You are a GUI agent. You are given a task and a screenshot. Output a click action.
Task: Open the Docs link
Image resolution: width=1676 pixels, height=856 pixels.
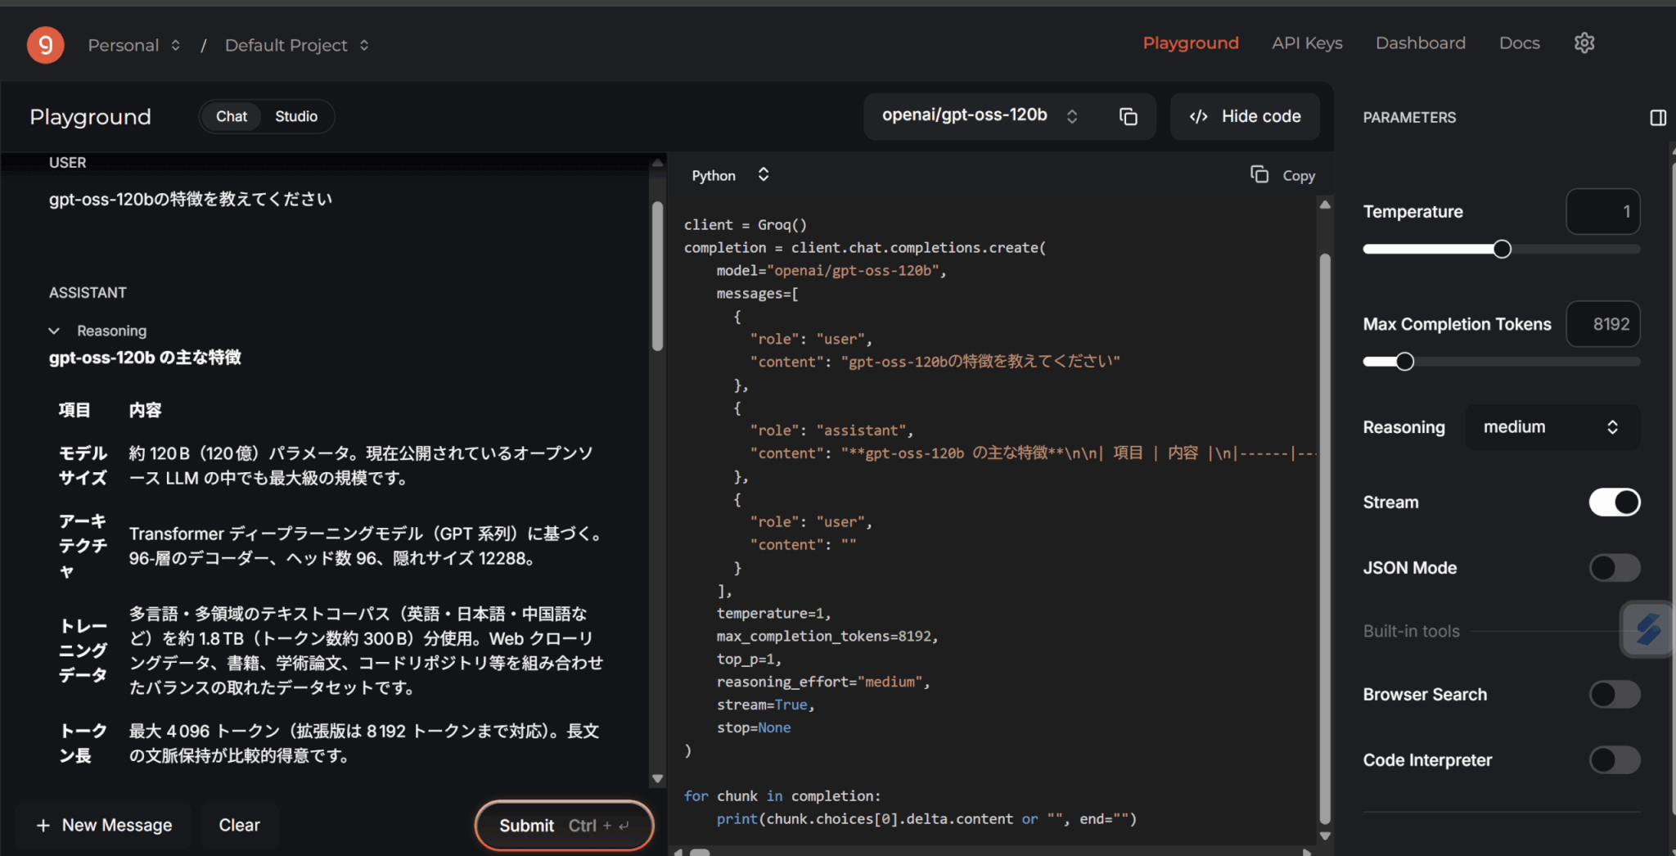1519,43
